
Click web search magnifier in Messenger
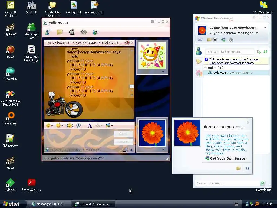click(x=262, y=183)
